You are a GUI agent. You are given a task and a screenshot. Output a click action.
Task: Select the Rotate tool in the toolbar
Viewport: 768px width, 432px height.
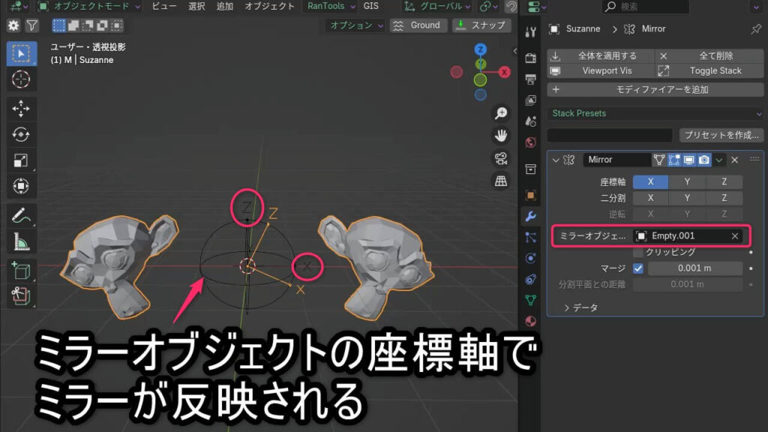coord(21,134)
